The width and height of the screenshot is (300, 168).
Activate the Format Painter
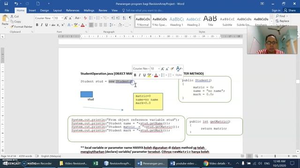click(21, 27)
